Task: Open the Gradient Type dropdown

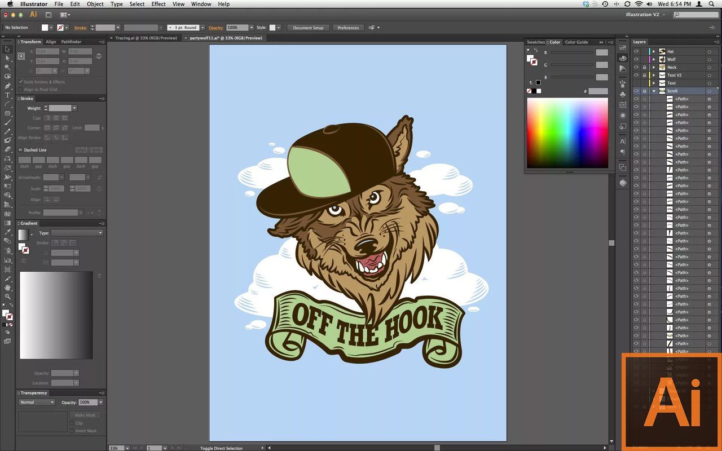Action: [x=77, y=233]
